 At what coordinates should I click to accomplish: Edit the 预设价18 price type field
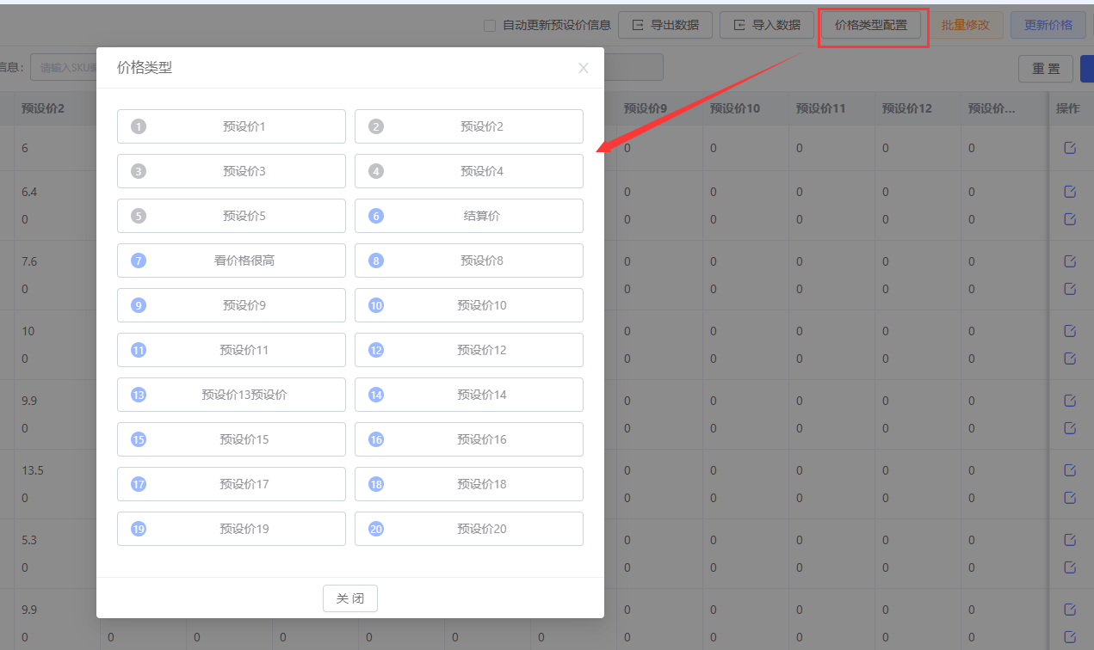point(469,484)
